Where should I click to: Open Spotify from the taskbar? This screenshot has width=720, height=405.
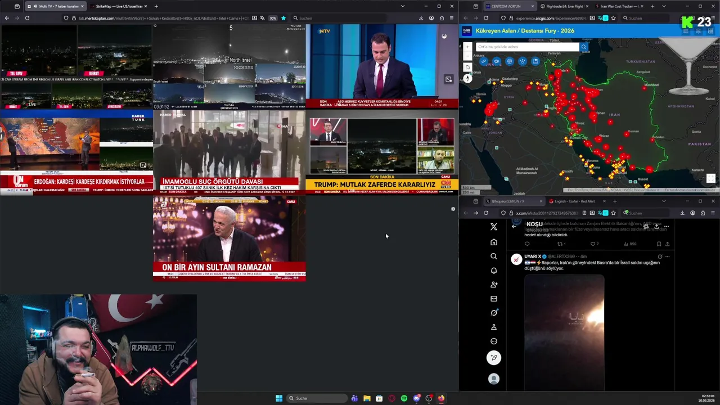tap(404, 398)
